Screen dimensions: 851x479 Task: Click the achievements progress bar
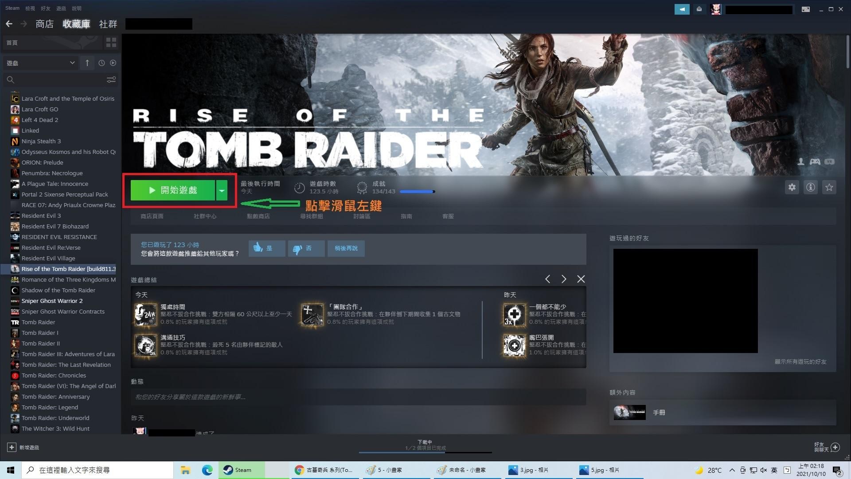point(417,192)
